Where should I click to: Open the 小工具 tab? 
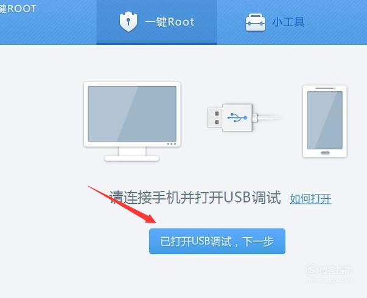tap(275, 23)
